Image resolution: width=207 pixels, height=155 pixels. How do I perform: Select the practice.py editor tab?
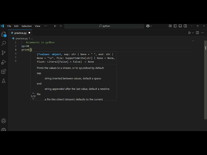coord(20,33)
